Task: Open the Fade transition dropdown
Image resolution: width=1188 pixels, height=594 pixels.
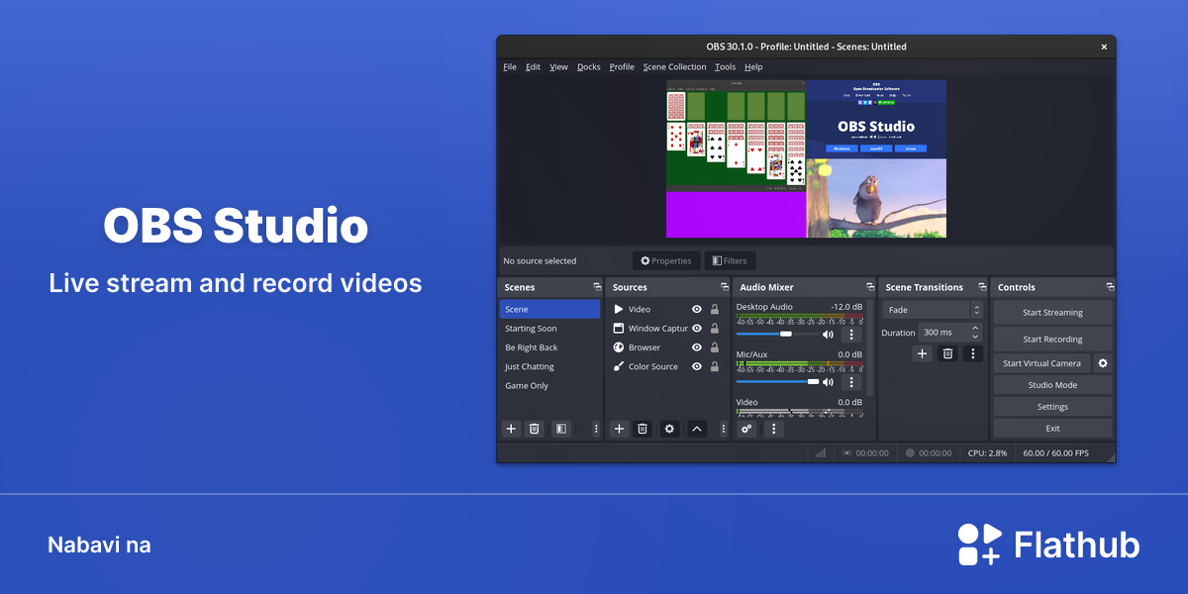Action: click(933, 310)
